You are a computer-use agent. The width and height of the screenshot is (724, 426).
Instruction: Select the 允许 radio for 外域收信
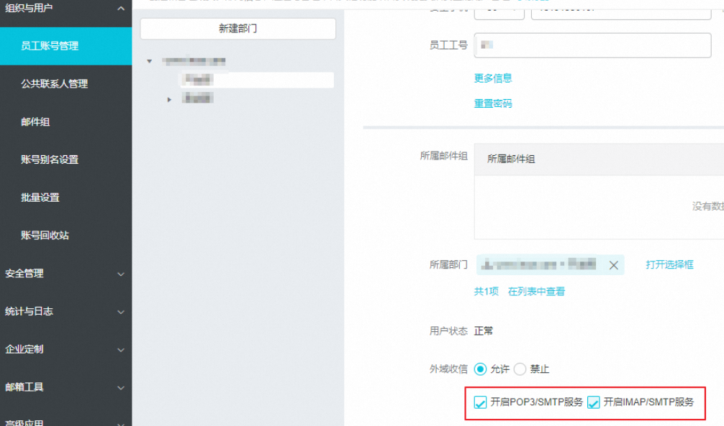click(481, 369)
